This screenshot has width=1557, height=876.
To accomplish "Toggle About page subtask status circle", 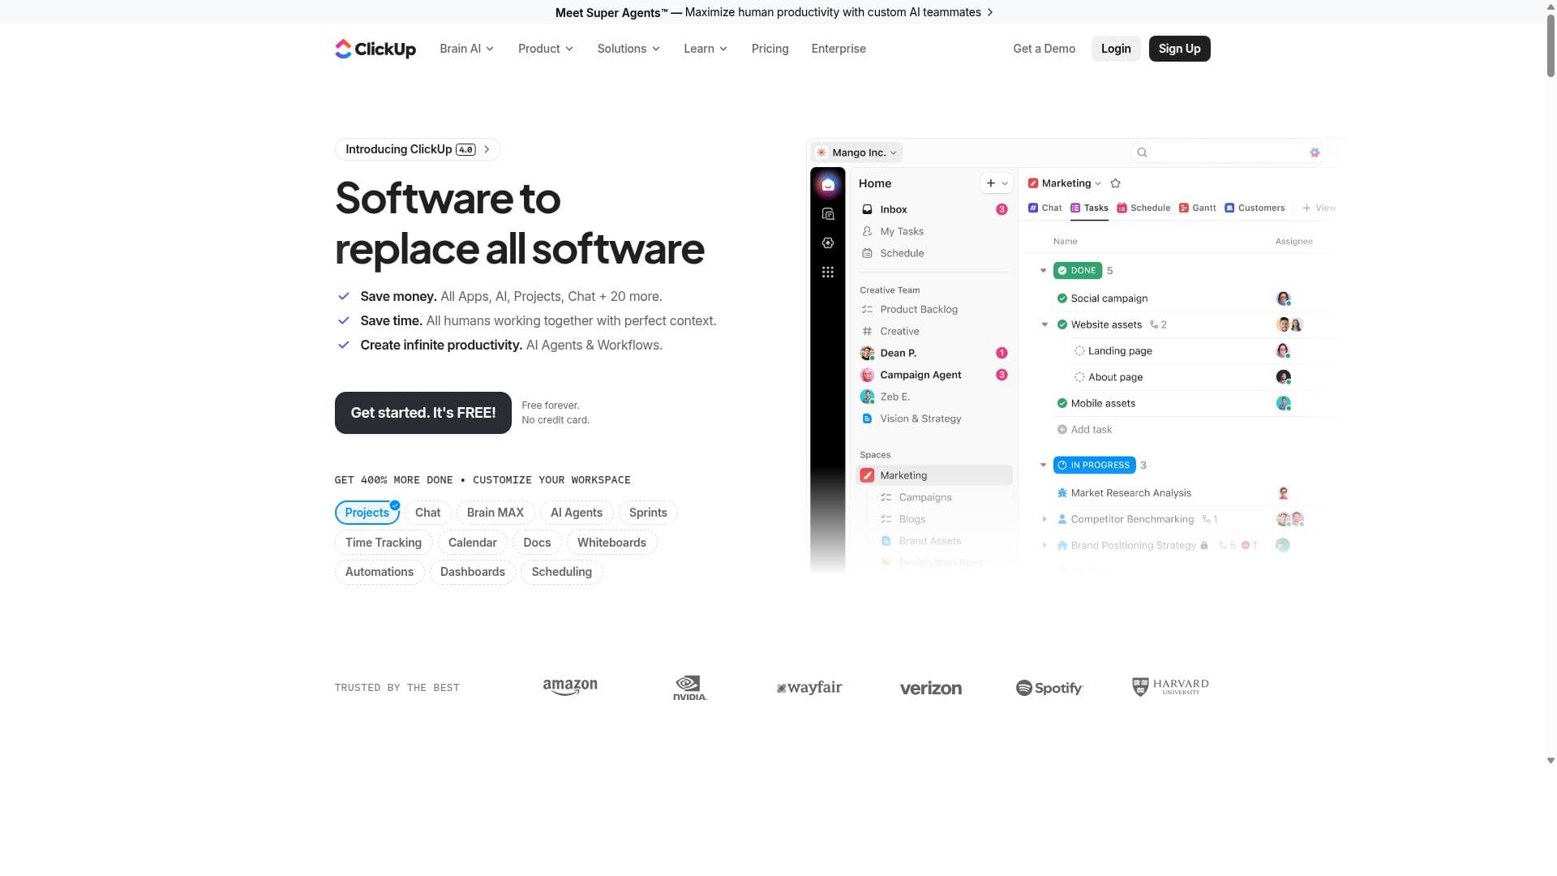I will [1079, 377].
